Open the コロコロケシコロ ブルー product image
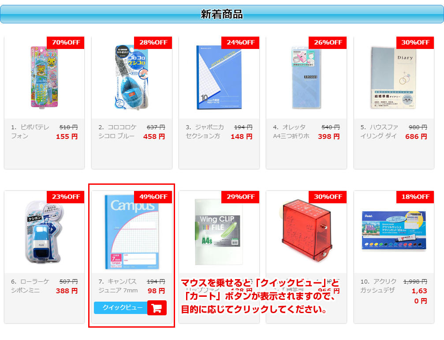Image resolution: width=444 pixels, height=340 pixels. (132, 77)
